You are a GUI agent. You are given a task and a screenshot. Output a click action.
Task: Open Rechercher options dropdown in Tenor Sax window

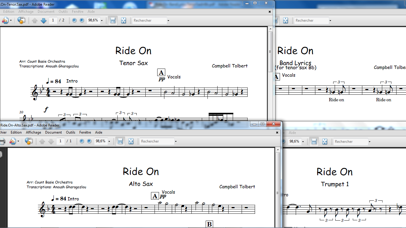coord(168,20)
